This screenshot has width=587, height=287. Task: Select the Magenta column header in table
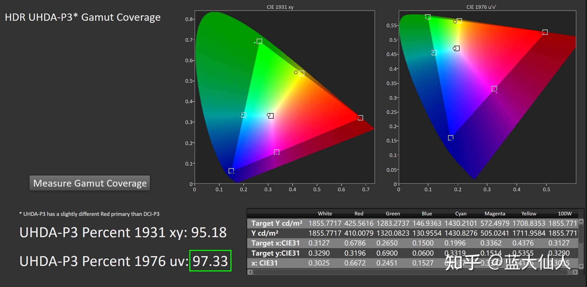(x=495, y=214)
